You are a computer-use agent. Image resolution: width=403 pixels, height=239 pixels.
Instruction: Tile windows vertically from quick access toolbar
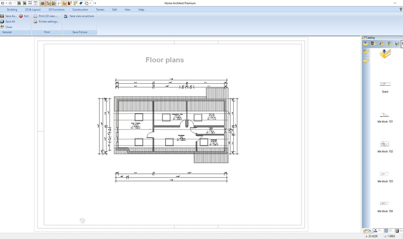click(36, 3)
